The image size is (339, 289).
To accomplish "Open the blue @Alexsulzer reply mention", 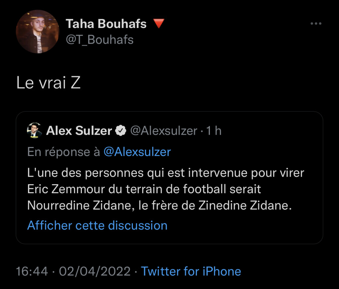I will [x=137, y=152].
